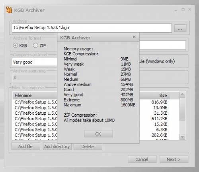Select the KGB archive format radio button
Viewport: 199px width, 172px height.
tap(16, 45)
